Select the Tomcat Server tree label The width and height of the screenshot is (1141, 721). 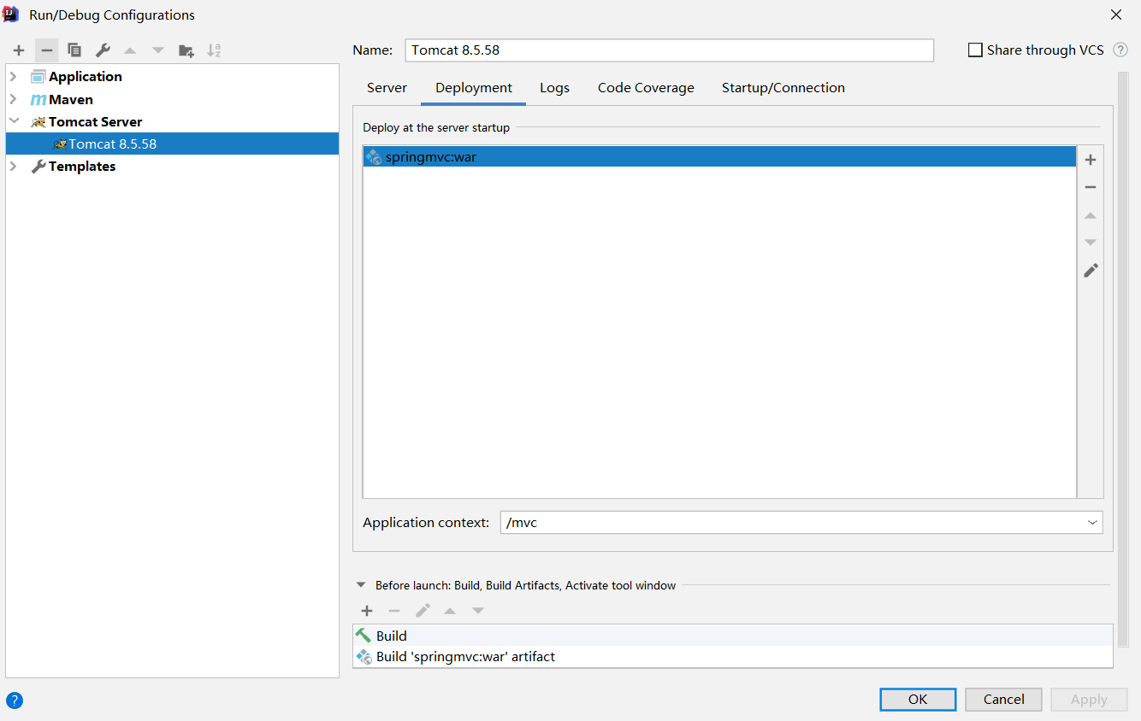click(96, 121)
